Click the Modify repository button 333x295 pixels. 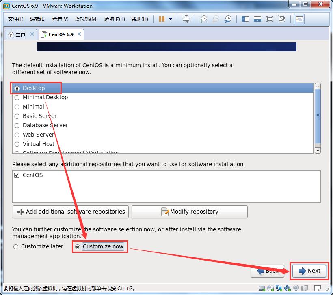click(x=190, y=212)
